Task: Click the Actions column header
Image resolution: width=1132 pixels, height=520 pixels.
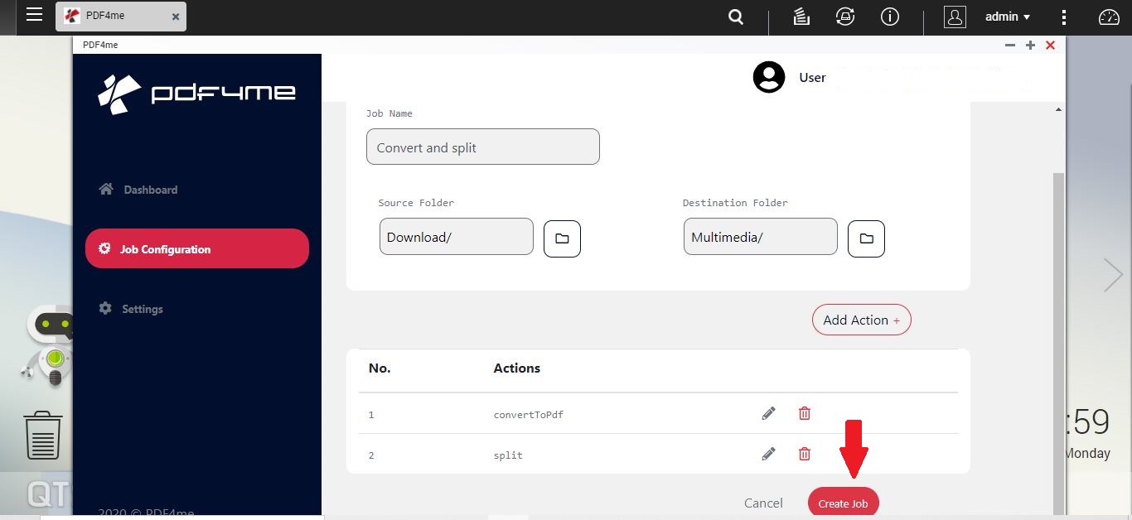Action: point(516,368)
